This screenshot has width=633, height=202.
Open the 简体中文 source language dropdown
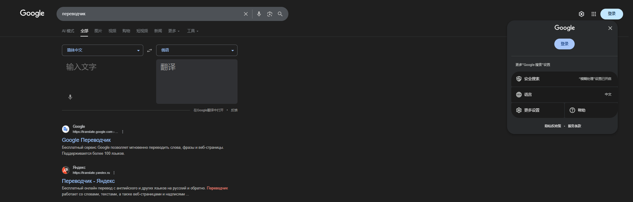(103, 50)
